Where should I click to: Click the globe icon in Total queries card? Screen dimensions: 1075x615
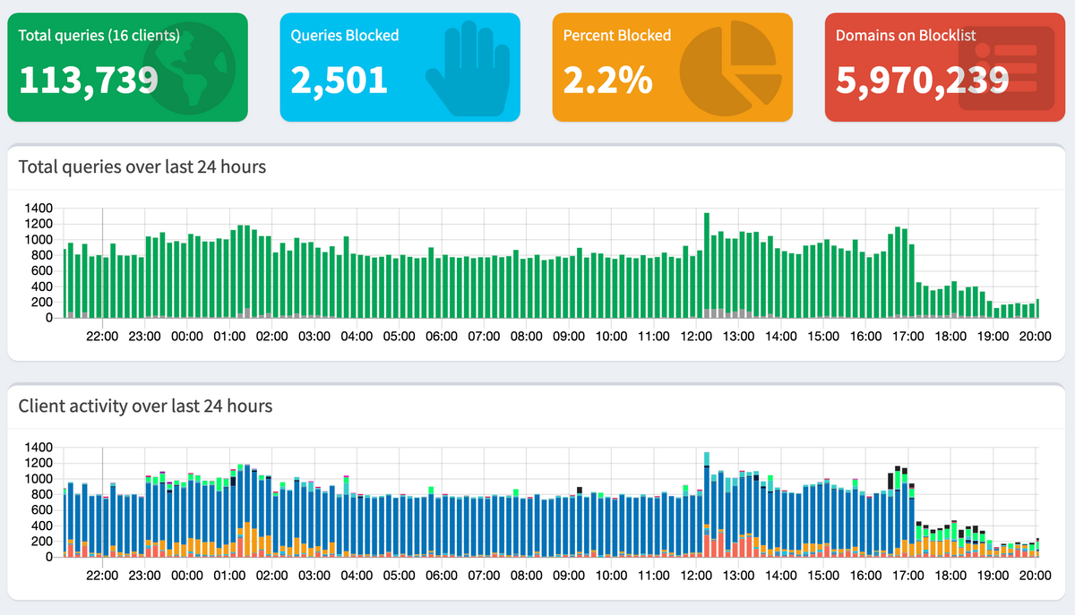(x=189, y=70)
